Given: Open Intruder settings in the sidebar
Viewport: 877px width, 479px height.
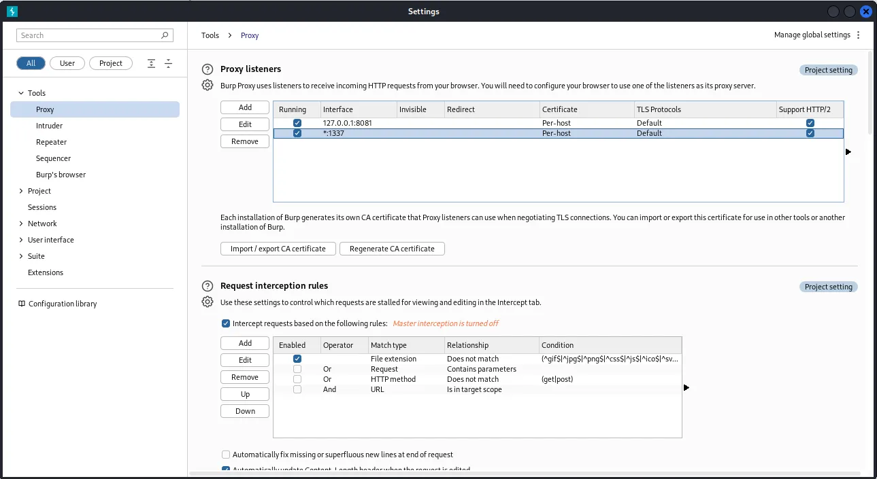Looking at the screenshot, I should pos(49,126).
